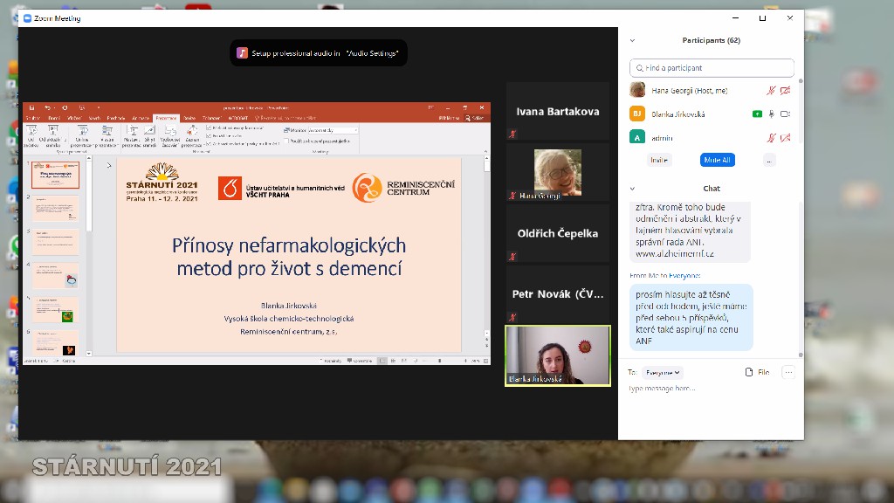Screen dimensions: 894x503
Task: Toggle admin's disabled camera icon
Action: click(785, 138)
